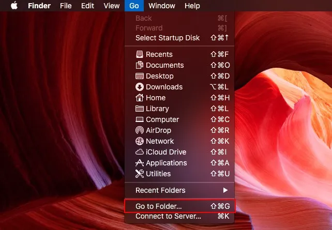Viewport: 332px width, 230px height.
Task: Open the Finder menu
Action: click(x=39, y=6)
